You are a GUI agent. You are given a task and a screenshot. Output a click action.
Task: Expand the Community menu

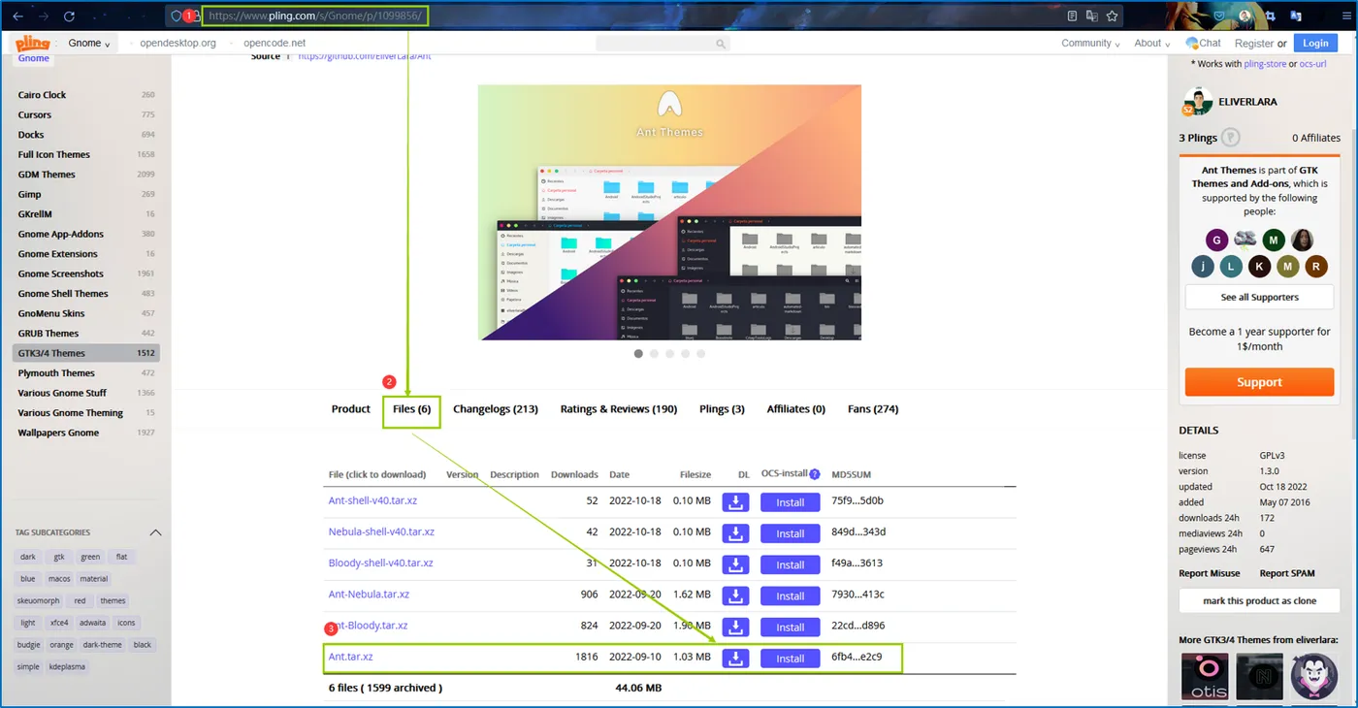pos(1090,44)
